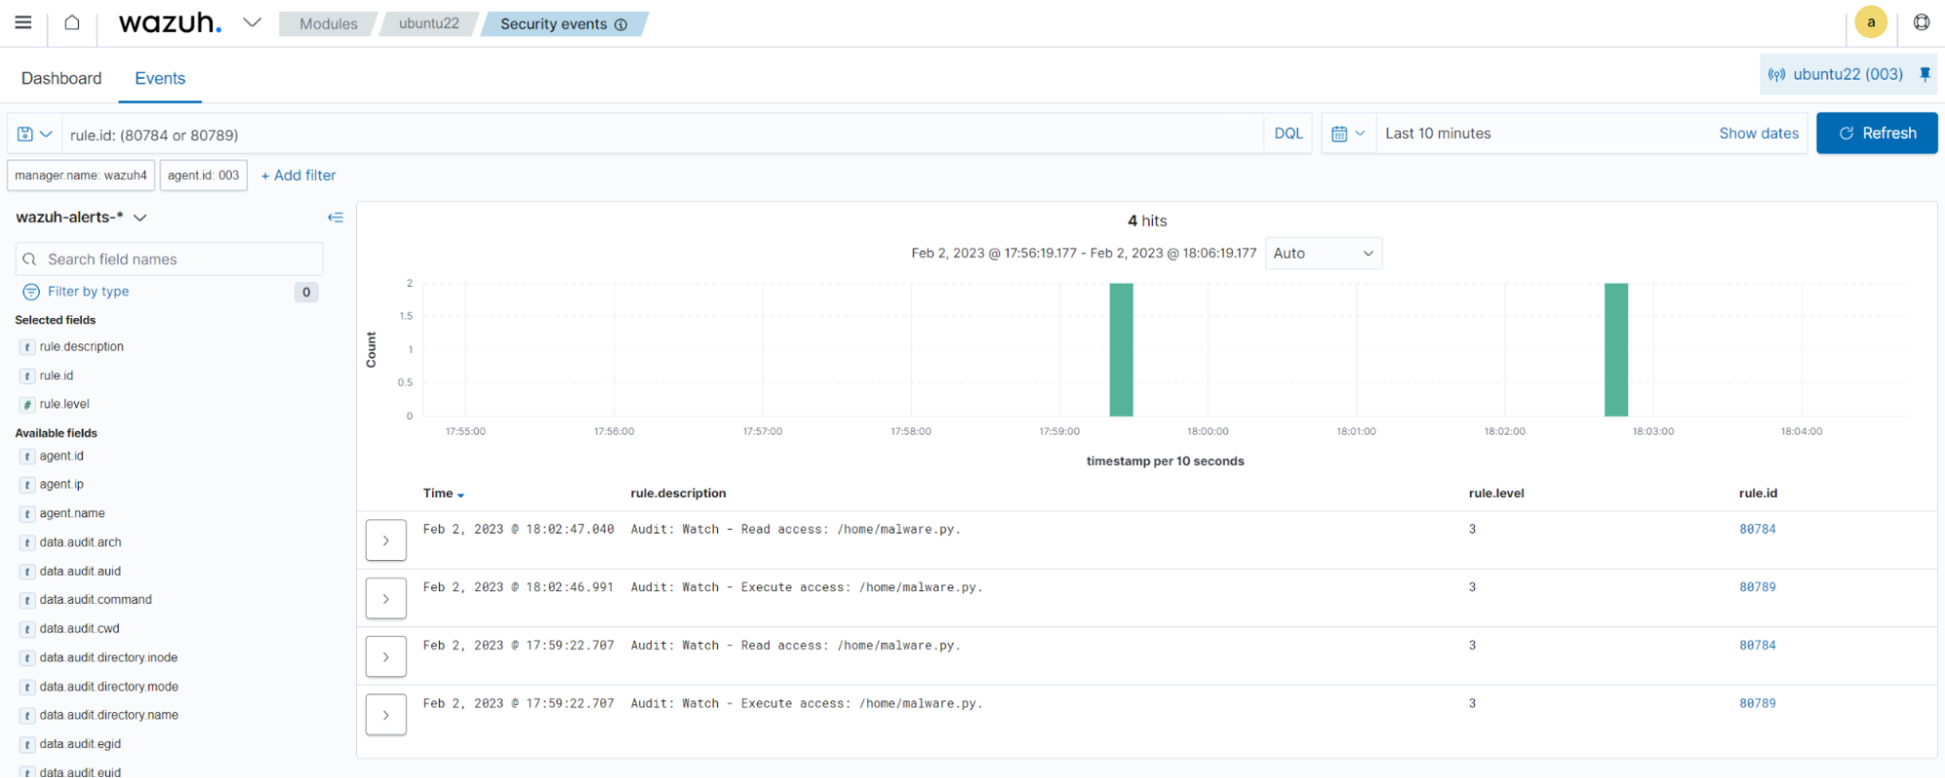Screen dimensions: 1945x778
Task: Open the ubuntu22 breadcrumb
Action: point(429,23)
